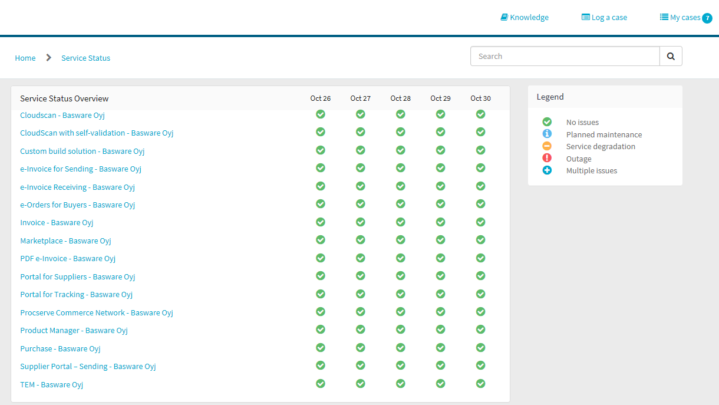The image size is (719, 405).
Task: Click Custom build solution status Oct 28
Action: click(401, 150)
